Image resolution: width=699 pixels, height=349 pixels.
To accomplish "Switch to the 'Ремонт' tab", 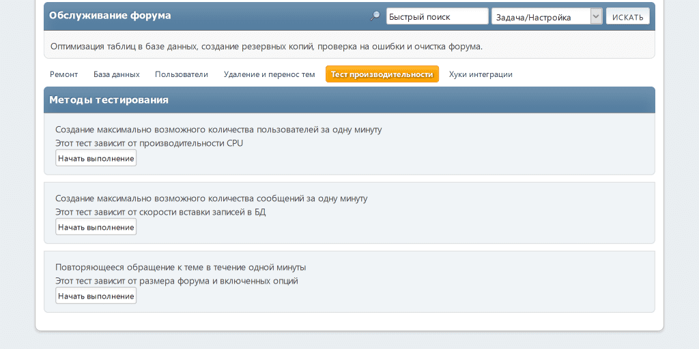I will pyautogui.click(x=64, y=74).
